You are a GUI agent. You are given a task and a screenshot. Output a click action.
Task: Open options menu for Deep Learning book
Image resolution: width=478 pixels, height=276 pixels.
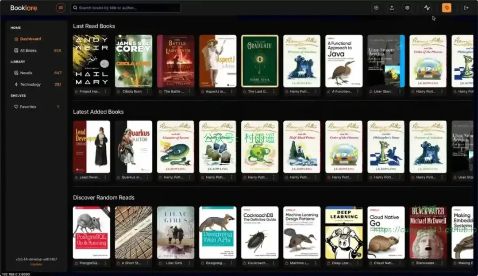point(358,263)
